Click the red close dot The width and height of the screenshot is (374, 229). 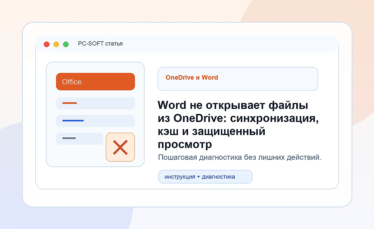pos(47,44)
